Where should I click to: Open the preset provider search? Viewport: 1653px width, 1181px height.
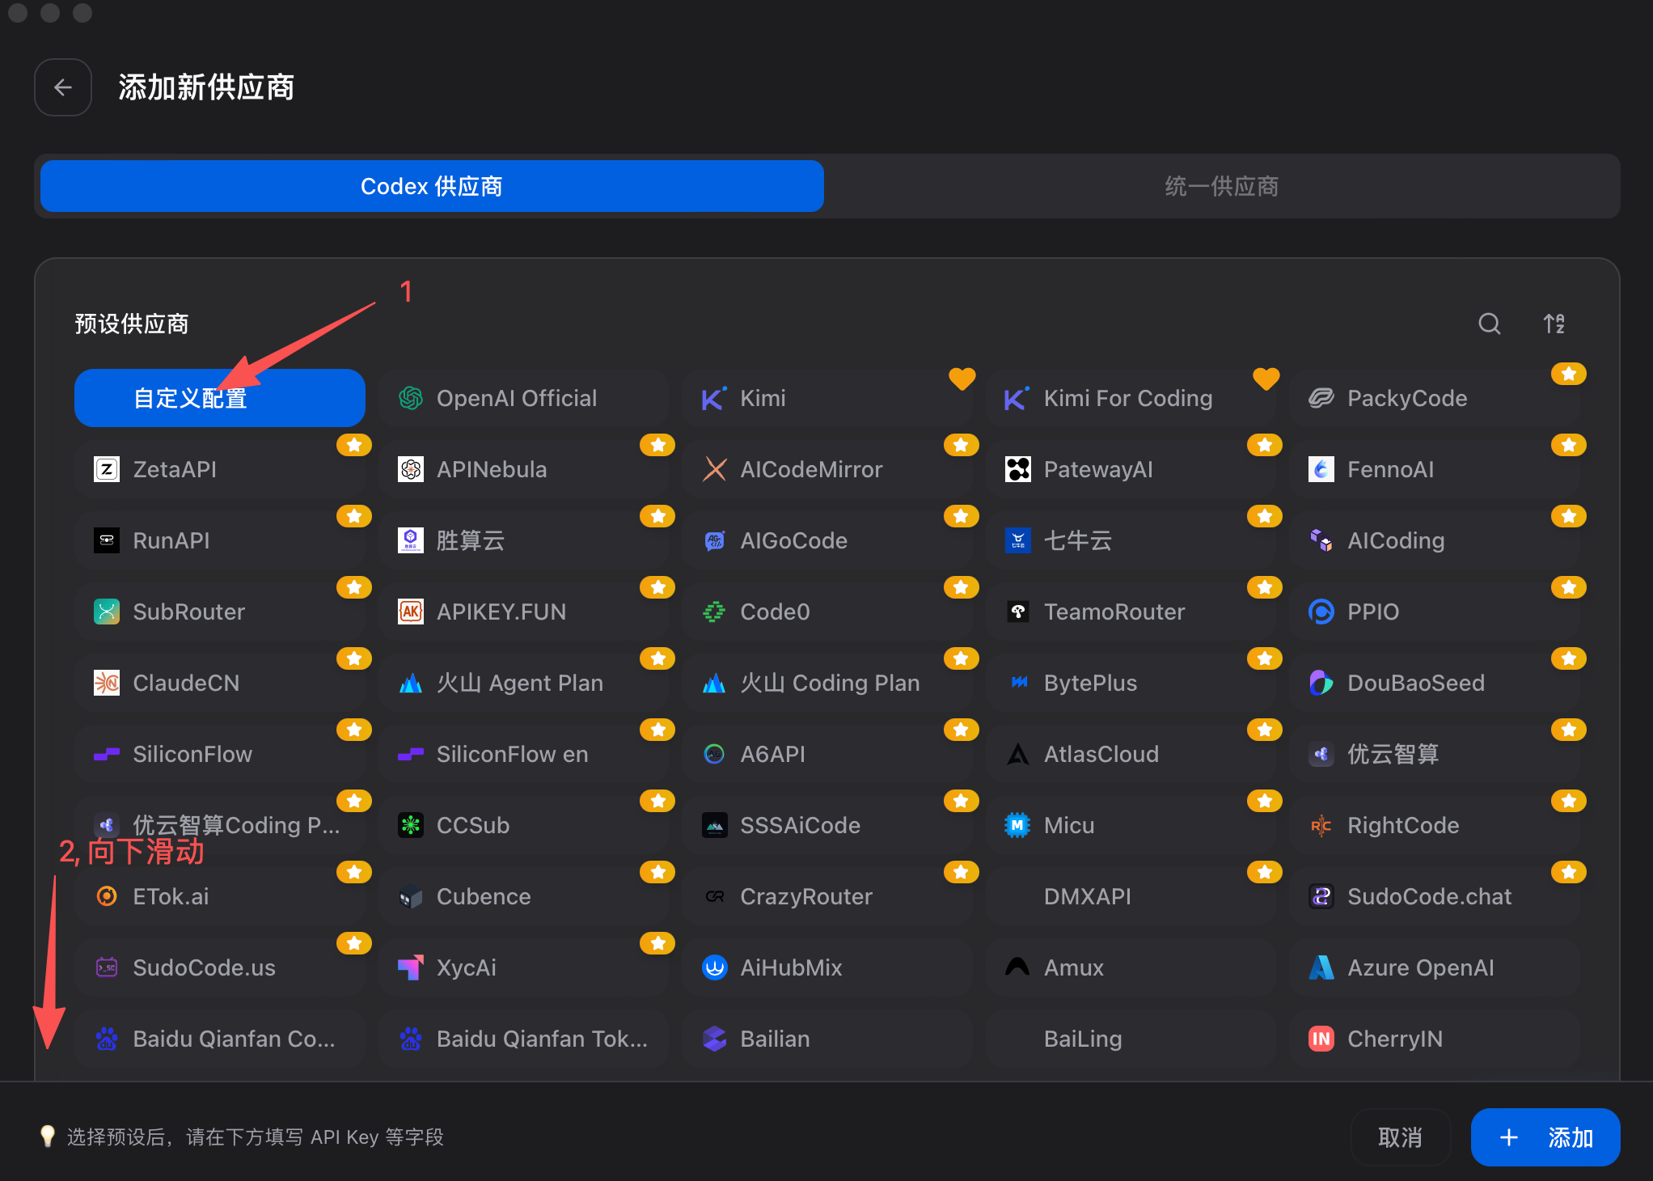tap(1489, 324)
